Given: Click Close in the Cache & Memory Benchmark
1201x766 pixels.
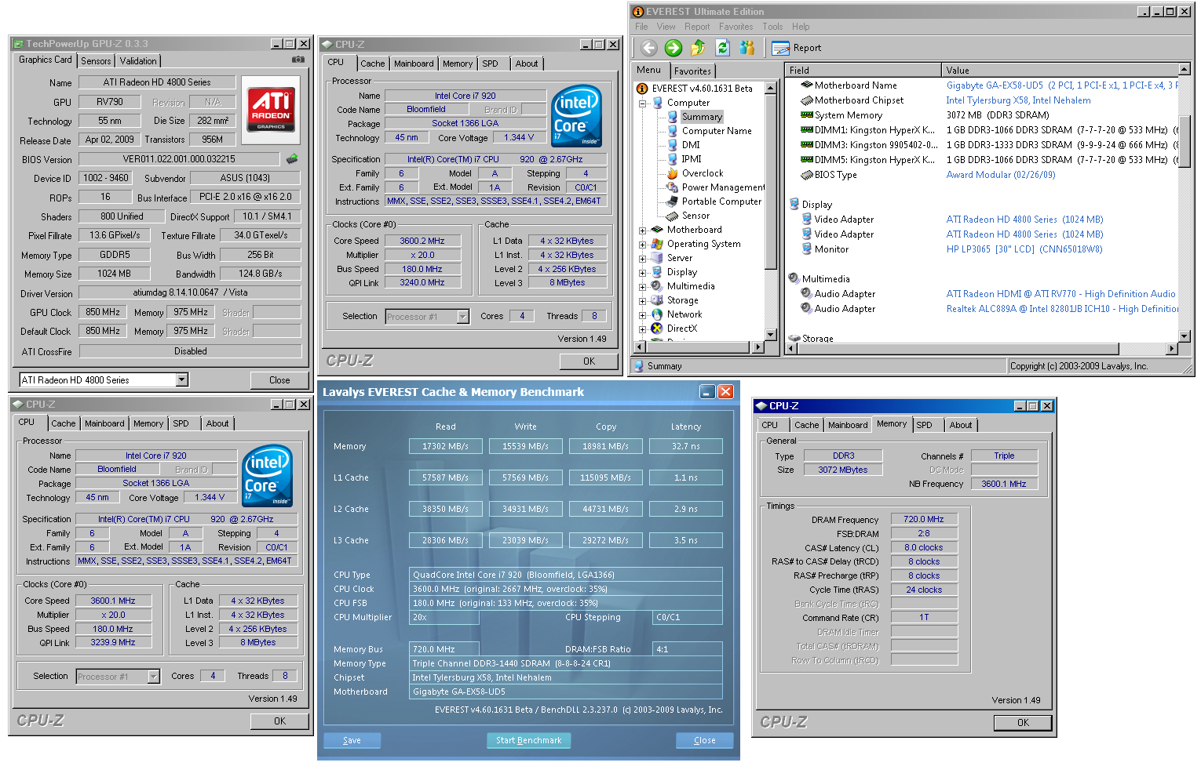Looking at the screenshot, I should coord(705,740).
